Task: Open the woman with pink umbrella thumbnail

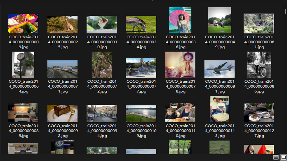Action: click(180, 20)
